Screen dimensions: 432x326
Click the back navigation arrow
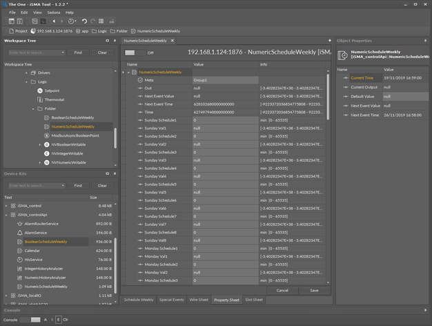tap(54, 21)
